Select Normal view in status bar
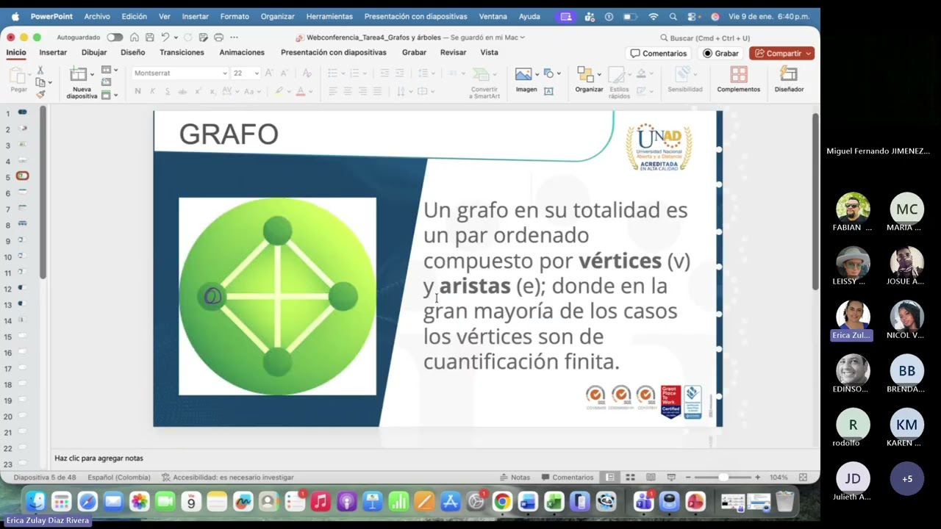Image resolution: width=941 pixels, height=529 pixels. click(x=610, y=477)
